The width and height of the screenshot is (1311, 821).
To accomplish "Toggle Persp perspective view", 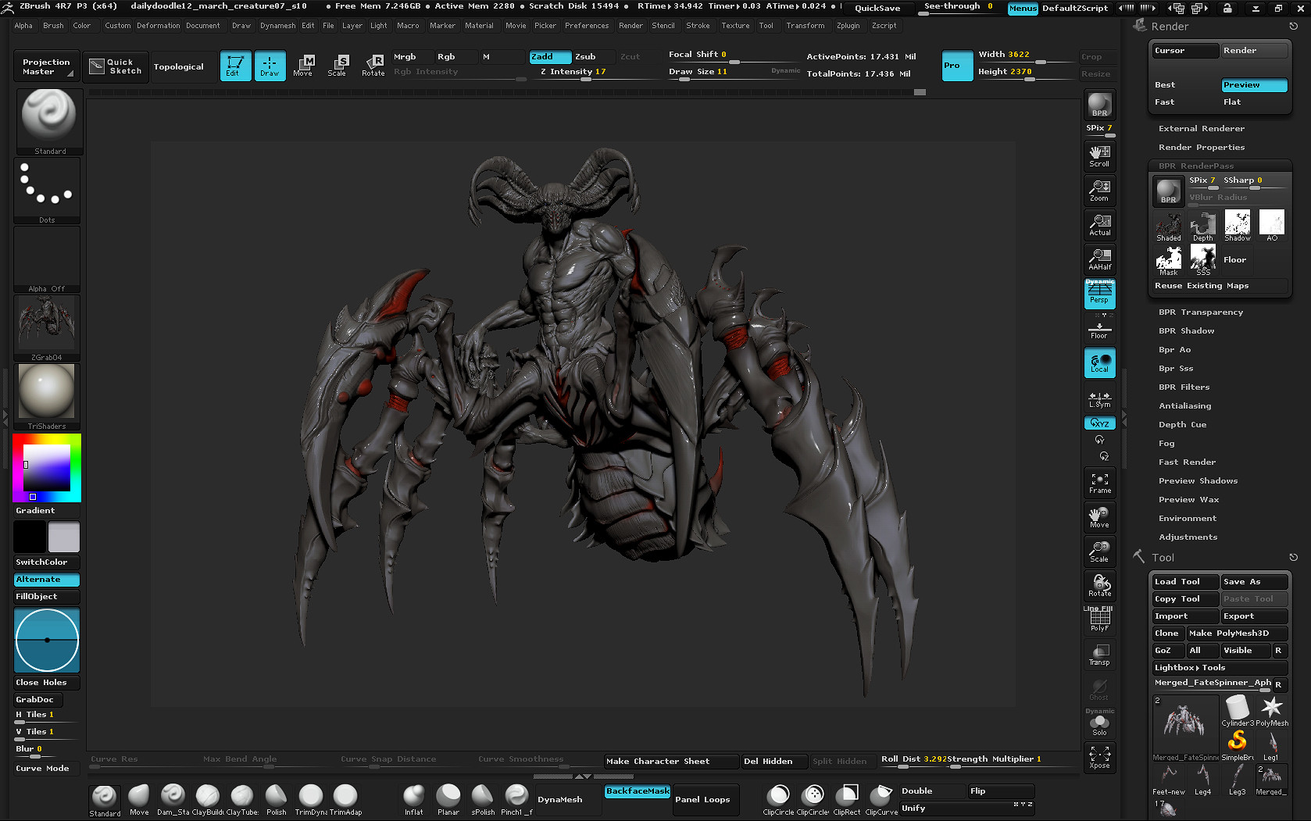I will click(x=1099, y=294).
